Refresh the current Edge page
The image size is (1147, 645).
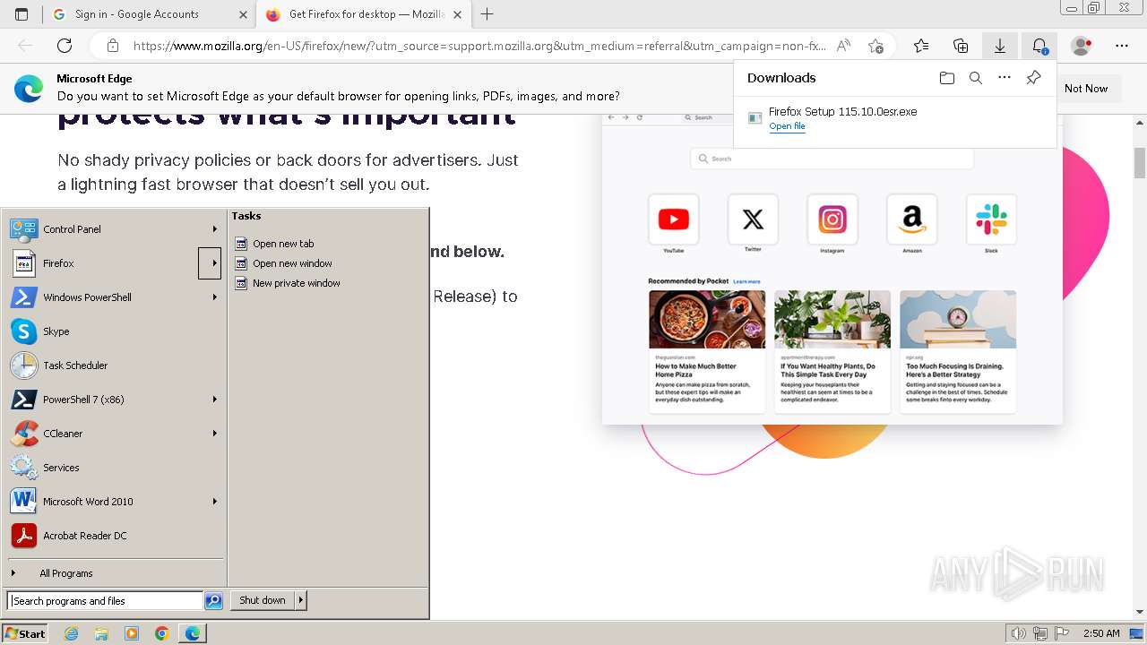[x=65, y=46]
